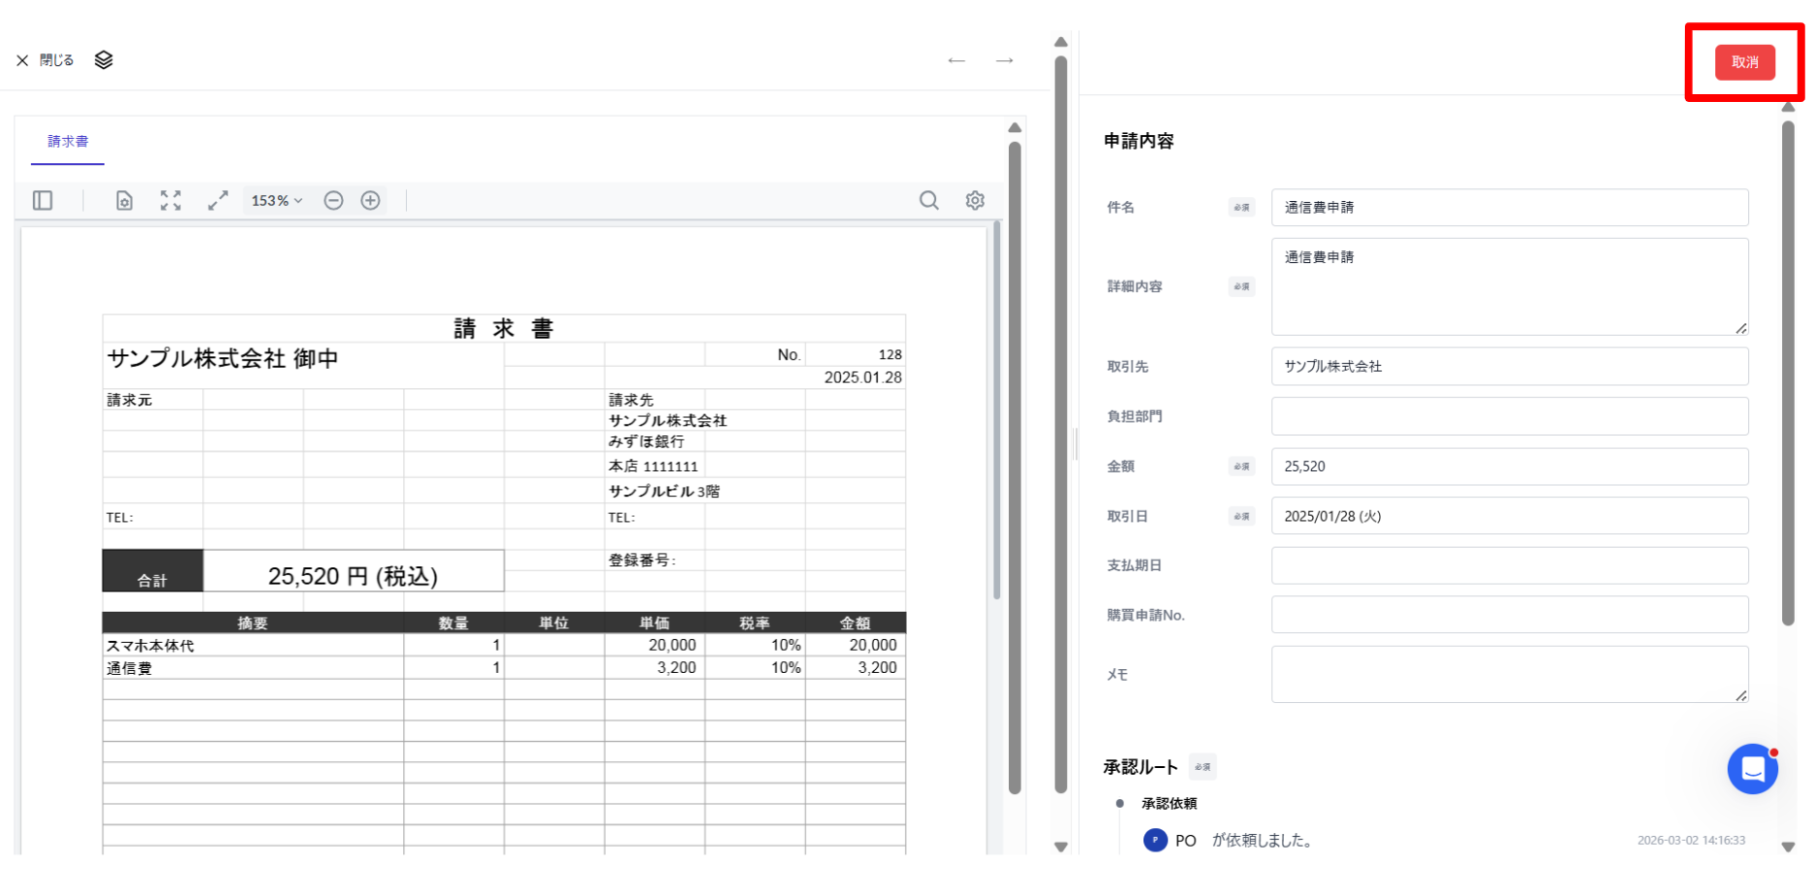The width and height of the screenshot is (1816, 870).
Task: Click the 請求書 title in the document
Action: [504, 328]
